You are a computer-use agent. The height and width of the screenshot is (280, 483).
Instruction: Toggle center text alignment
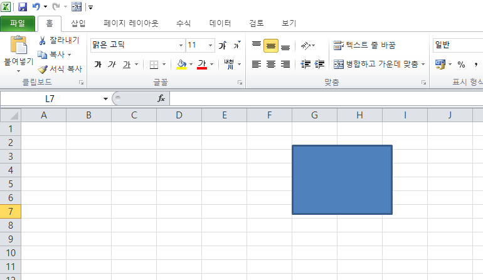coord(271,65)
